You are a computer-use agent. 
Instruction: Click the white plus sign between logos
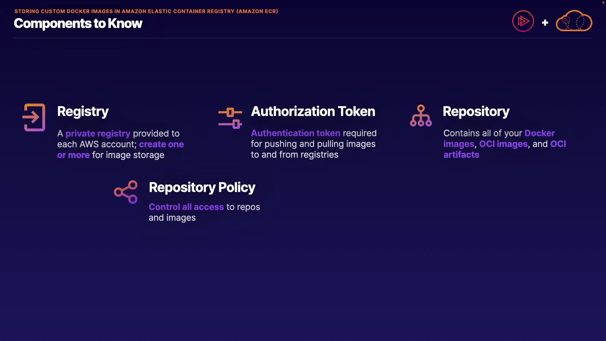545,23
